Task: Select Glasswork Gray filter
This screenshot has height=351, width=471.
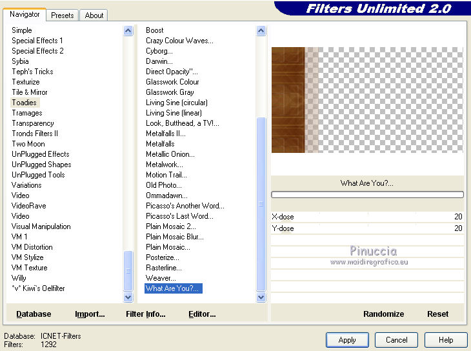Action: coord(170,92)
